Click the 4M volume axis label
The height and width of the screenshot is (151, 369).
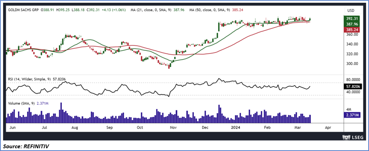pyautogui.click(x=349, y=109)
